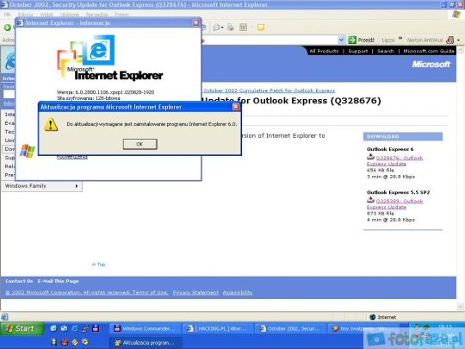This screenshot has width=465, height=349.
Task: Open the Edycja menu
Action: (x=25, y=15)
